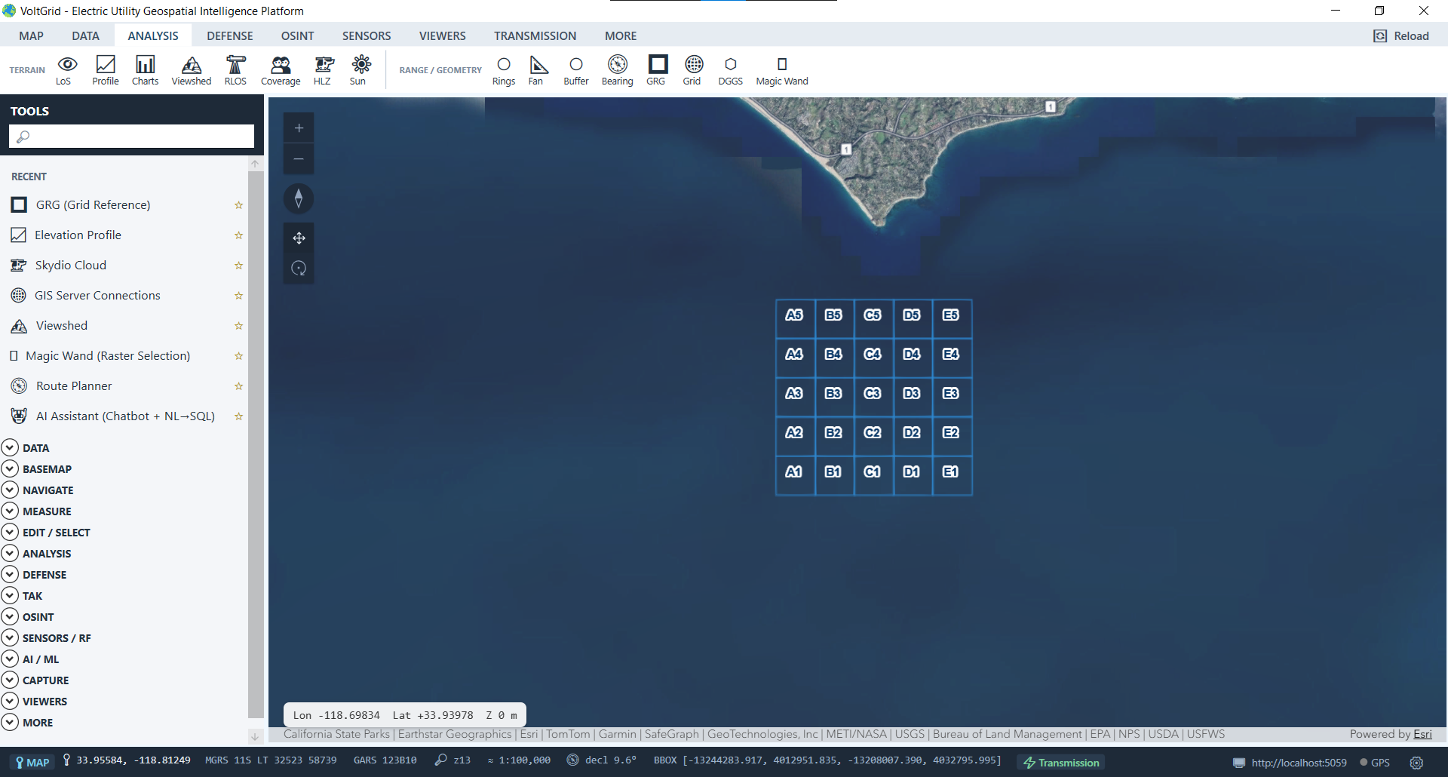Activate the map pan tool

(x=299, y=238)
